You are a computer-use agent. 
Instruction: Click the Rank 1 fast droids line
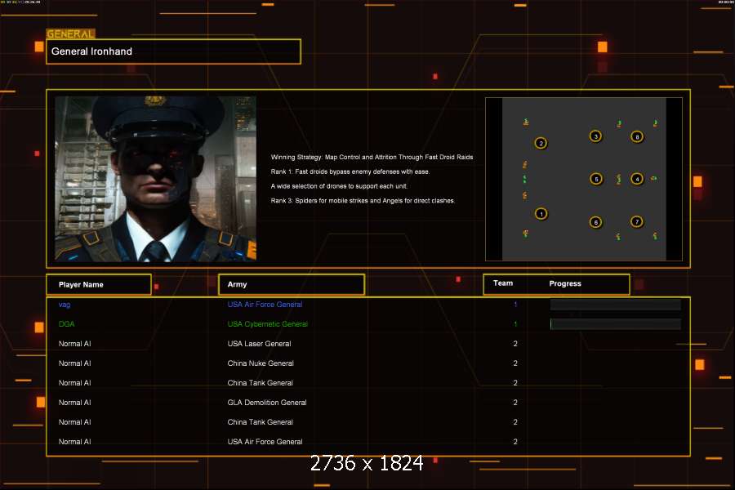pos(350,171)
